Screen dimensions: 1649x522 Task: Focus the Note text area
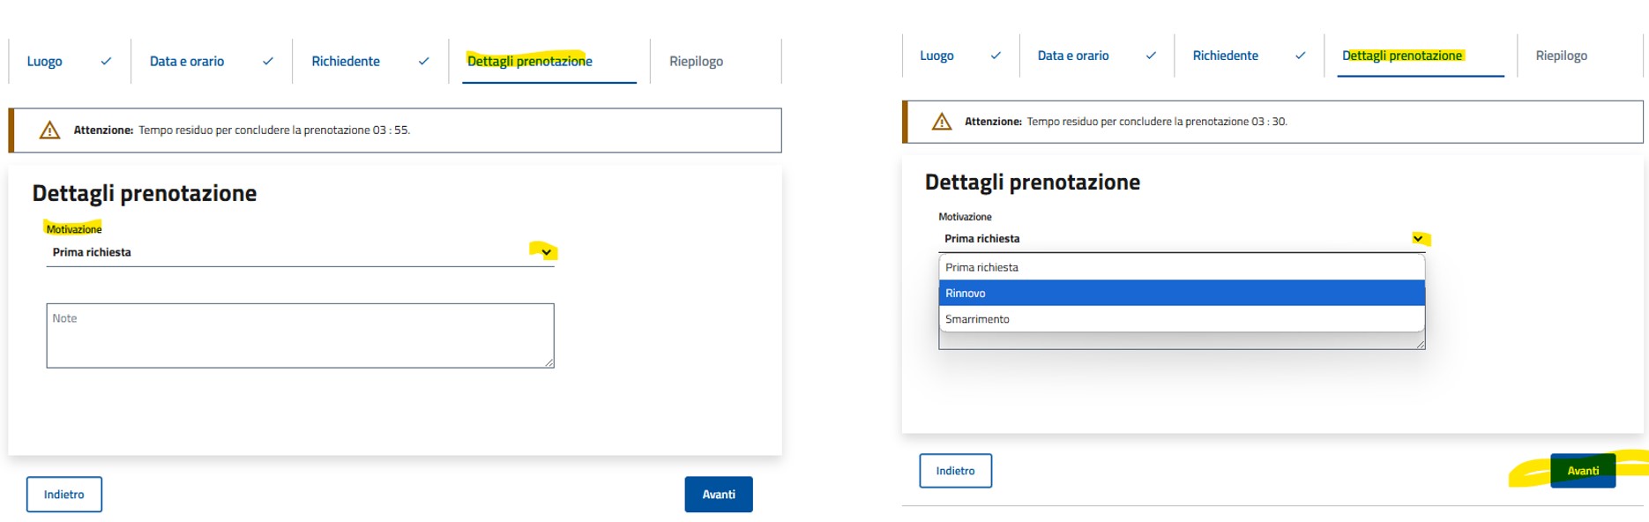coord(300,336)
